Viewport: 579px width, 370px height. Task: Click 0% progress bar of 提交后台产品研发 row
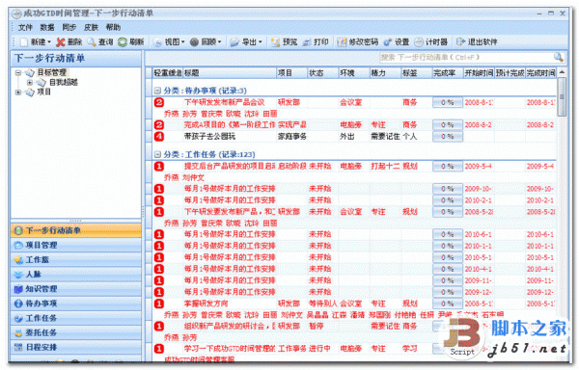pos(448,166)
